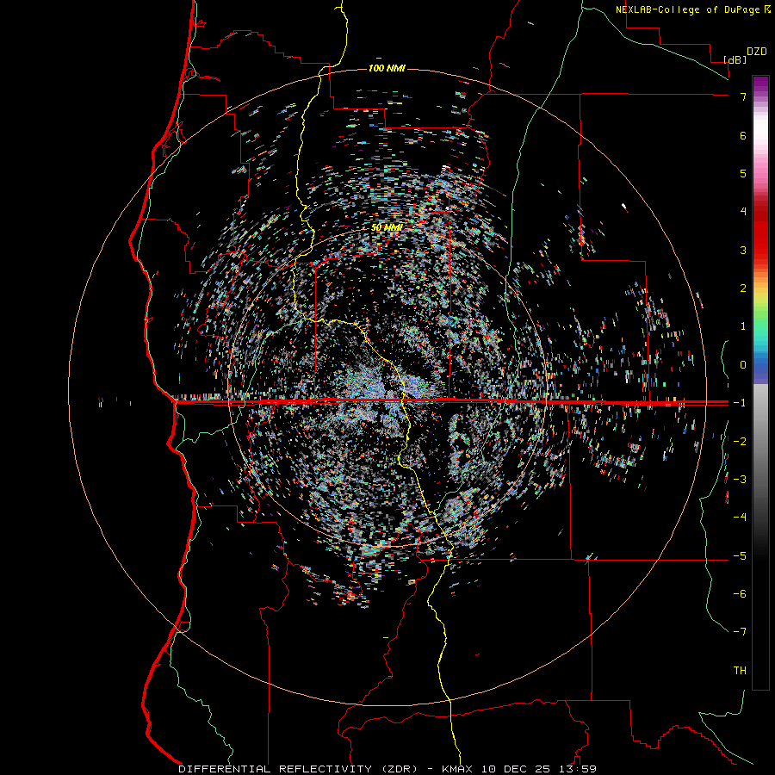
Task: Click the 0 color scale tick label
Action: point(743,365)
